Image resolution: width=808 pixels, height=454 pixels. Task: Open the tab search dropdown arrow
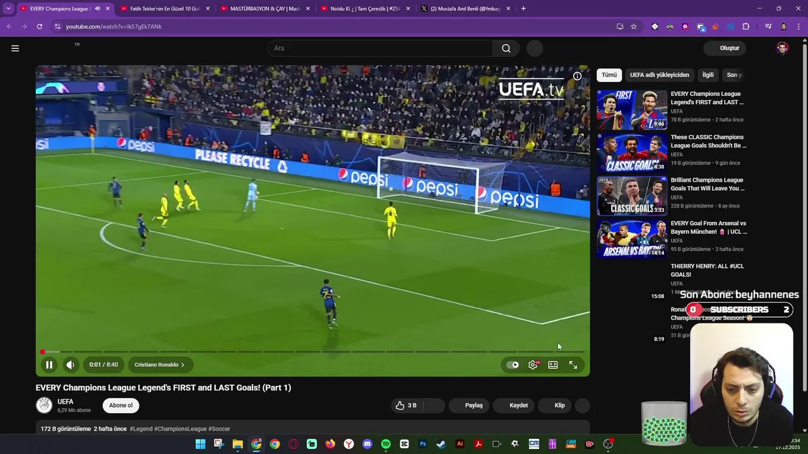(x=8, y=9)
